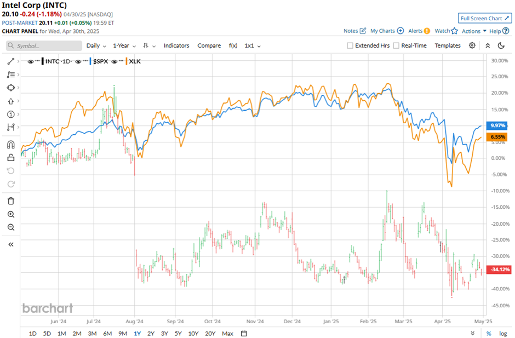Open the Compare menu
The width and height of the screenshot is (515, 338).
209,45
